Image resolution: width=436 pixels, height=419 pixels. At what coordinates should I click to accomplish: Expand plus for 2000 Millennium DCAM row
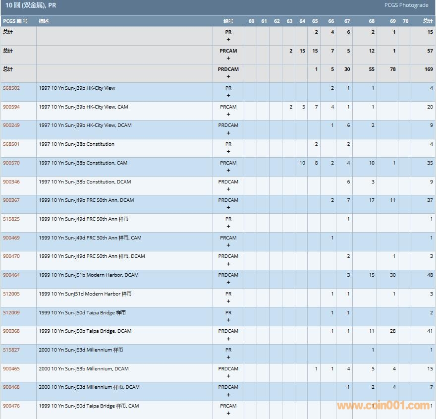pos(228,376)
